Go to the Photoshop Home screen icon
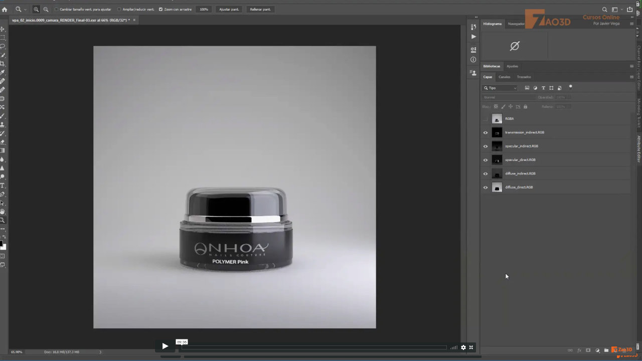The image size is (642, 361). 5,9
